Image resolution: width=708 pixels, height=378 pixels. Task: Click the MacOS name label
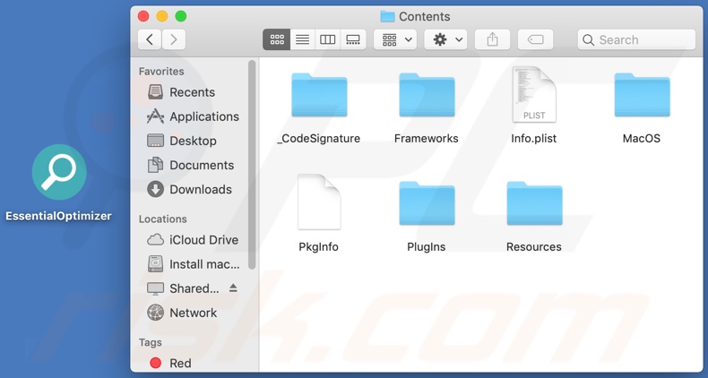(x=642, y=139)
